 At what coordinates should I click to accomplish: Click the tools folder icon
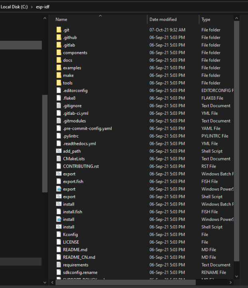59,83
